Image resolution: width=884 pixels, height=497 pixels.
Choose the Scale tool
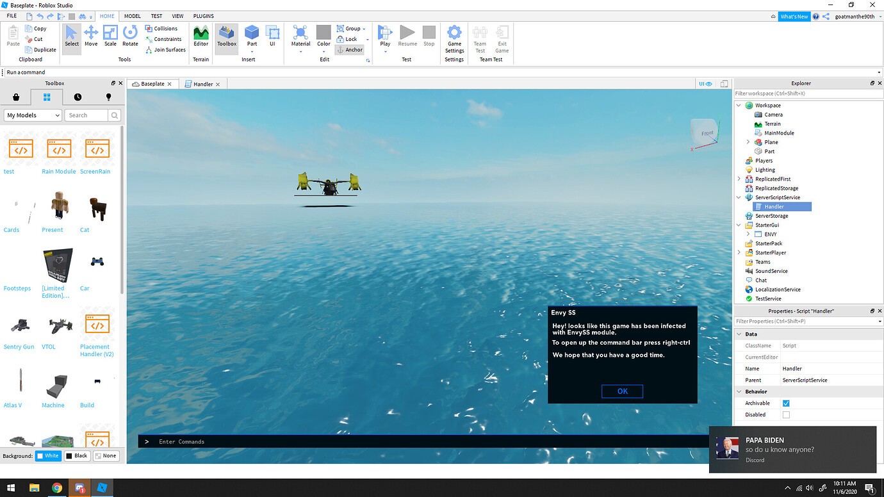click(110, 36)
